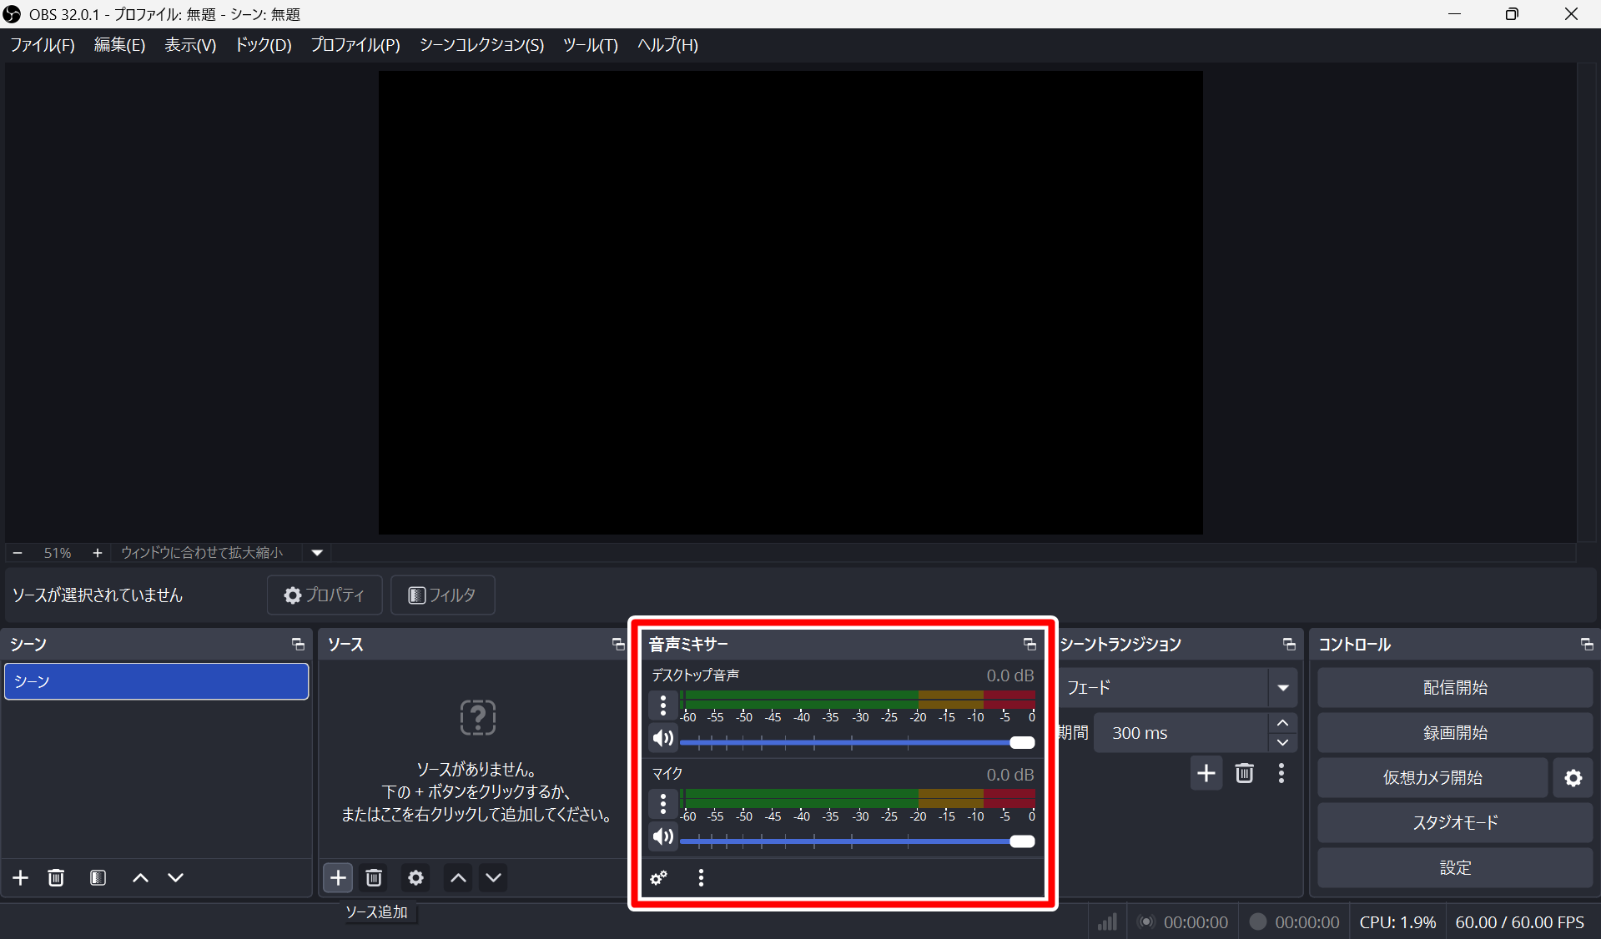Open the ファイル(F) menu

click(43, 45)
